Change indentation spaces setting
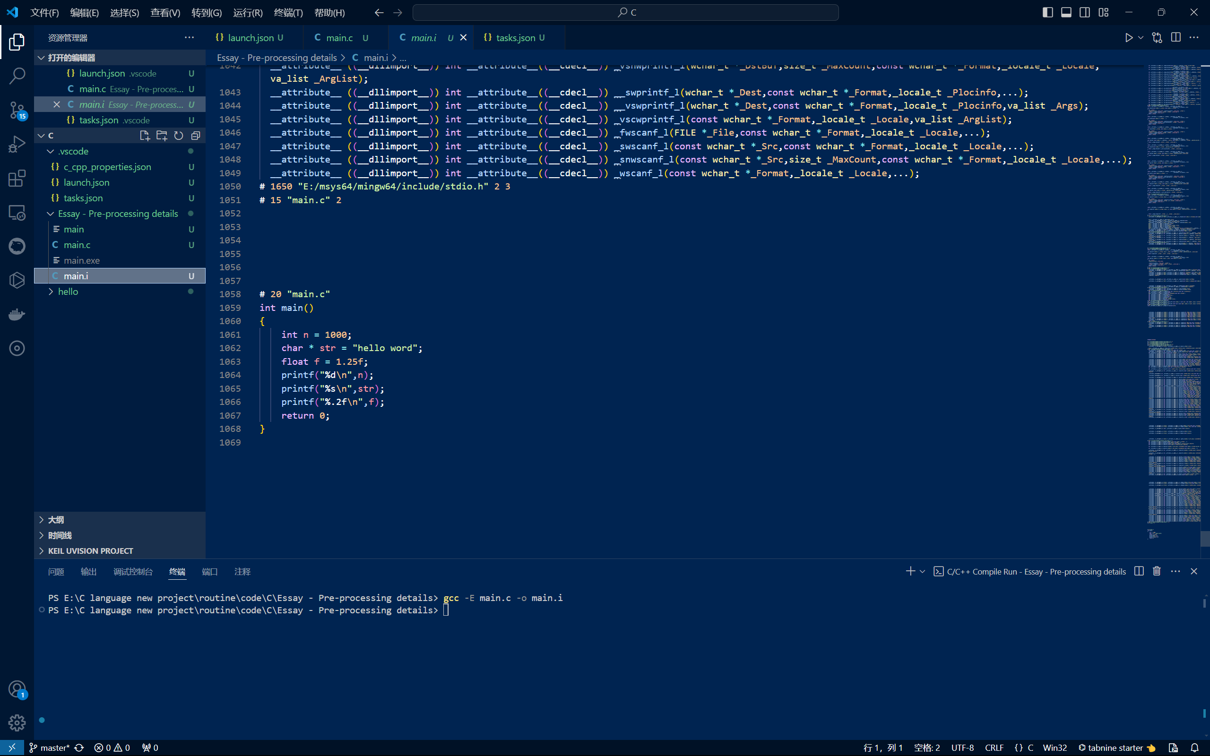 click(926, 748)
